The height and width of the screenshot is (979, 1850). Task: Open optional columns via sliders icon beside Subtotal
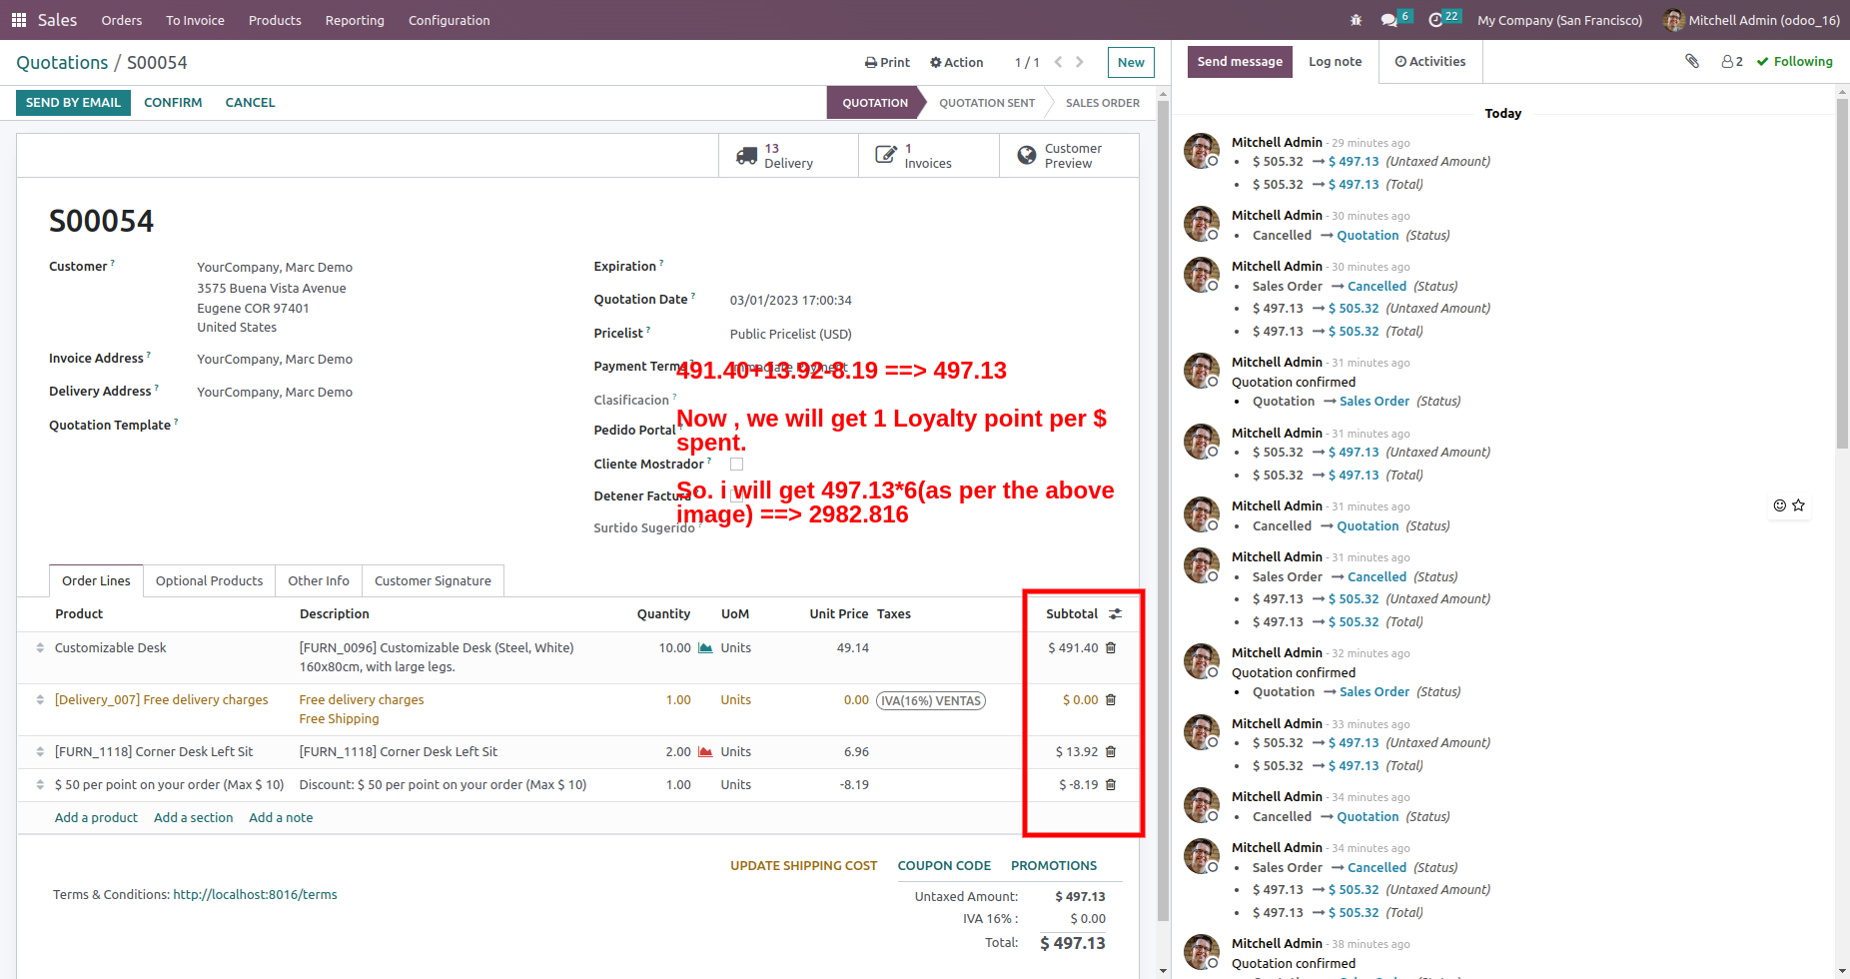[x=1115, y=613]
